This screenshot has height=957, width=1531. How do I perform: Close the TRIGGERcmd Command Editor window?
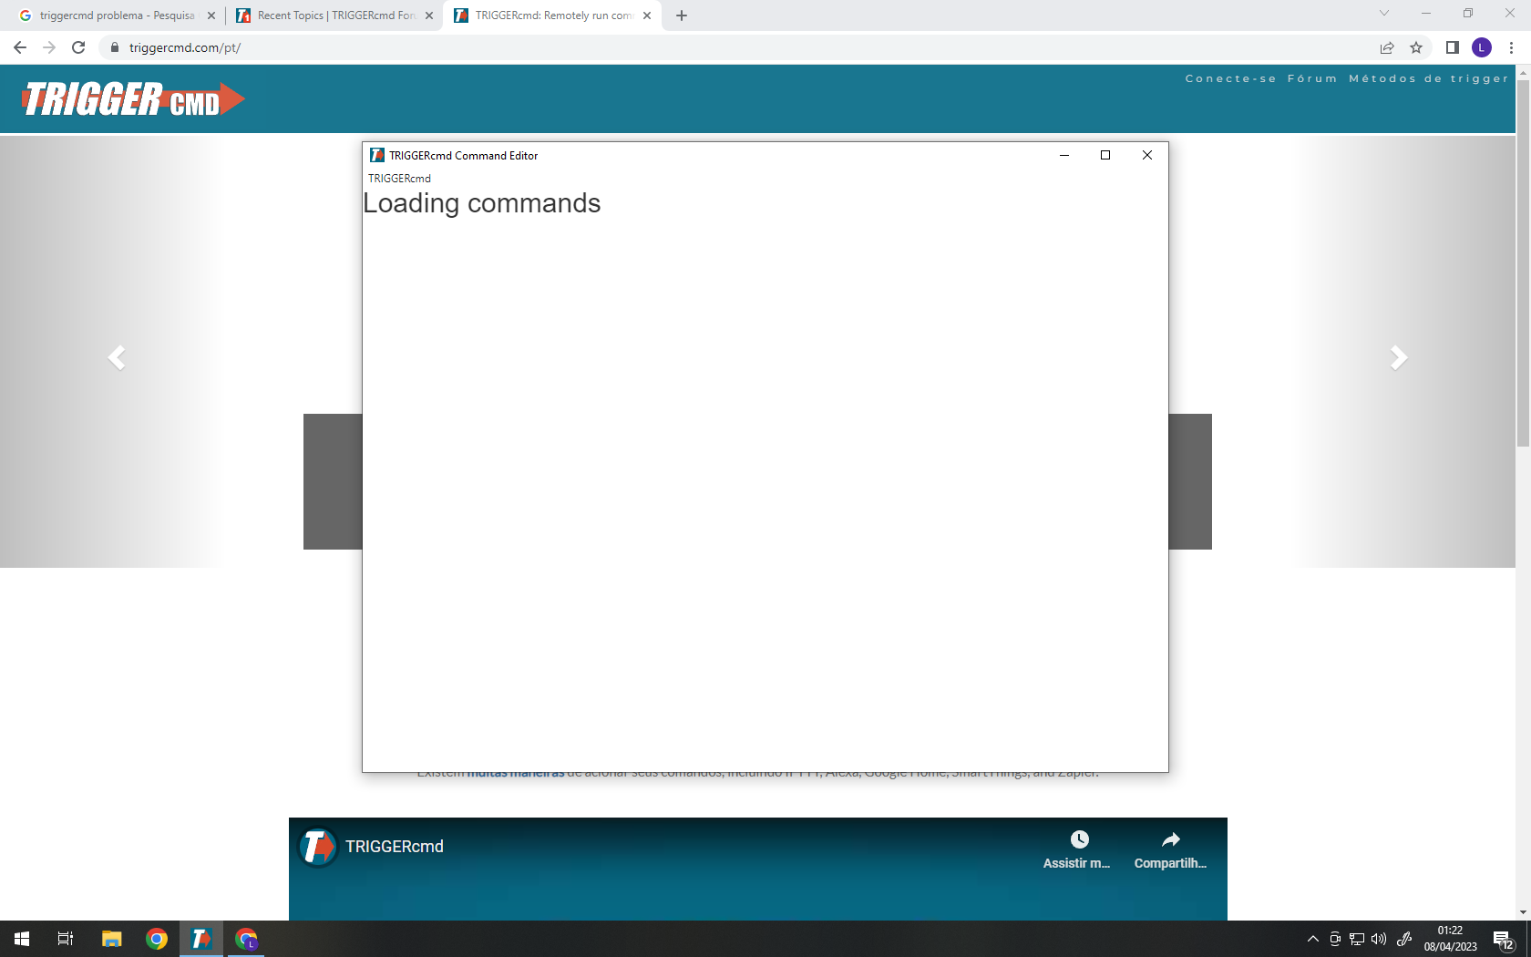(x=1147, y=156)
